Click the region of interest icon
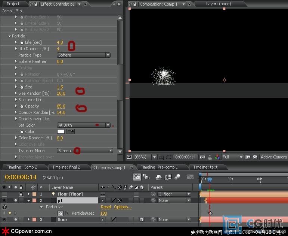This screenshot has height=236, width=288. point(169,157)
